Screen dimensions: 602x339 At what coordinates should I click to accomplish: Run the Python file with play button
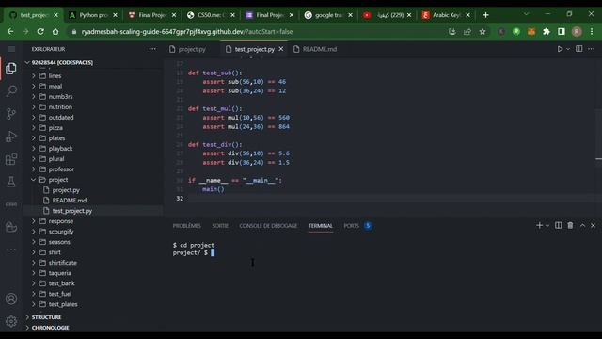560,49
